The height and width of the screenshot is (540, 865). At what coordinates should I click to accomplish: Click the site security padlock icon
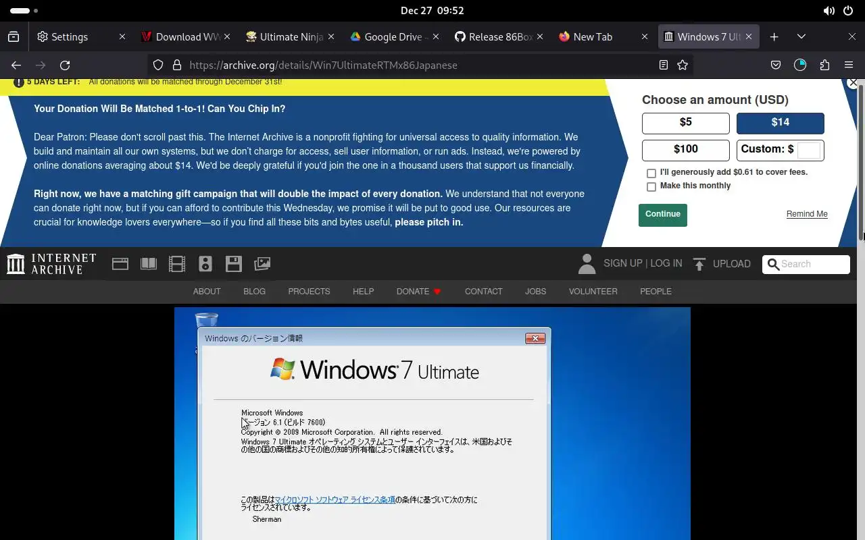click(177, 65)
